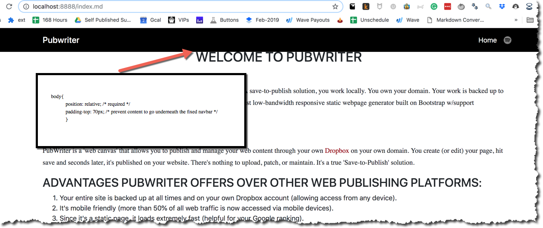543x228 pixels.
Task: Follow the red Dropbox link in paragraph
Action: tap(337, 151)
